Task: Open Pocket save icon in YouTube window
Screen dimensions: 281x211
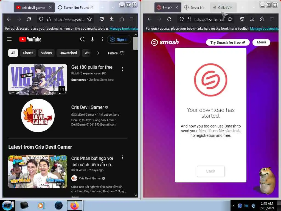Action: (102, 19)
